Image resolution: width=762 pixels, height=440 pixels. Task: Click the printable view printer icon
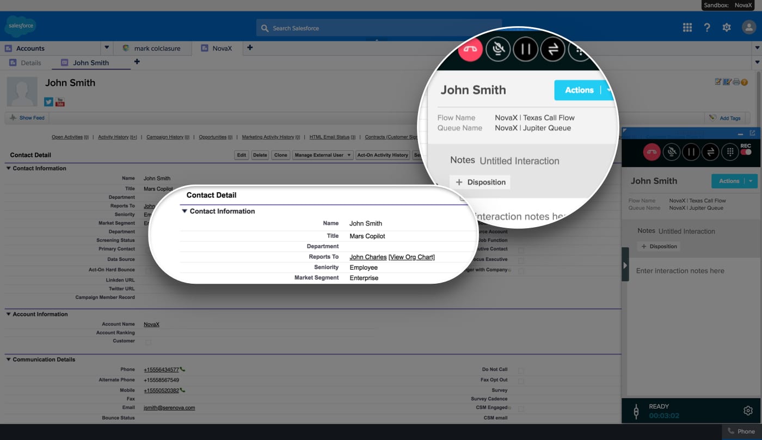(x=736, y=82)
